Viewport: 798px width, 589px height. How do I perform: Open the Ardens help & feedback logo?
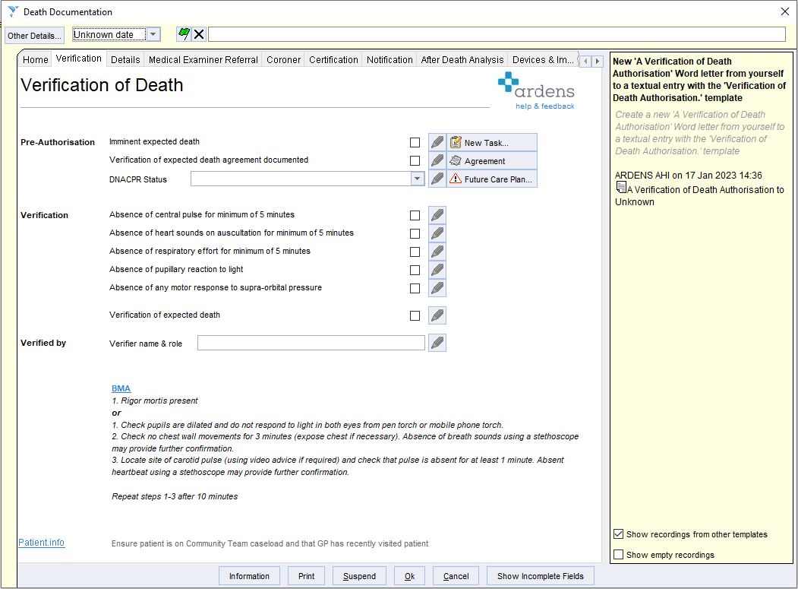536,90
